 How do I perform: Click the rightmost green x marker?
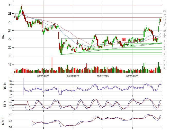132,45
